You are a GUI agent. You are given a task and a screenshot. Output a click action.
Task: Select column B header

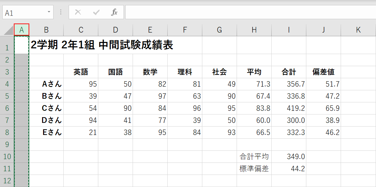click(46, 30)
